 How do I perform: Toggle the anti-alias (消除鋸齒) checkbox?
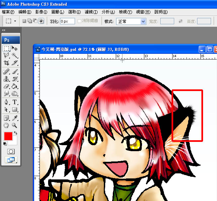coord(79,21)
